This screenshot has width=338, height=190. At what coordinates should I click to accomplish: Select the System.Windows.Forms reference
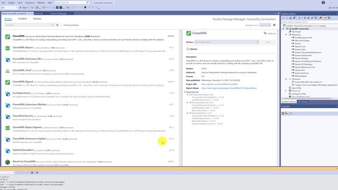[x=305, y=67]
